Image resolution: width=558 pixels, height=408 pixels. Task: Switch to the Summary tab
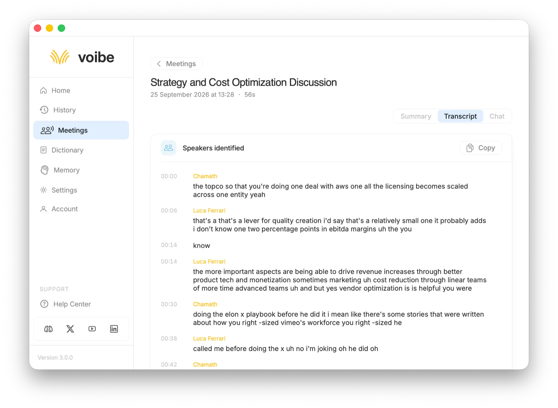click(x=416, y=116)
